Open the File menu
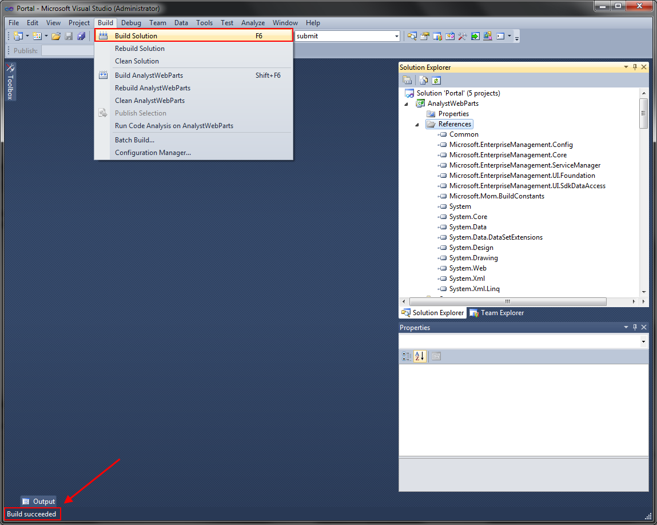 point(14,23)
